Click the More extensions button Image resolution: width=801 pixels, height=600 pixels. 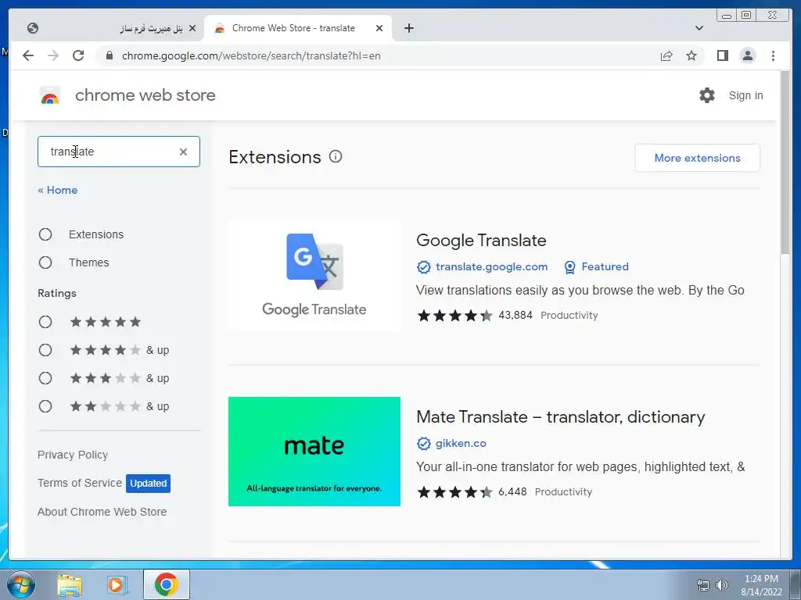(x=697, y=158)
